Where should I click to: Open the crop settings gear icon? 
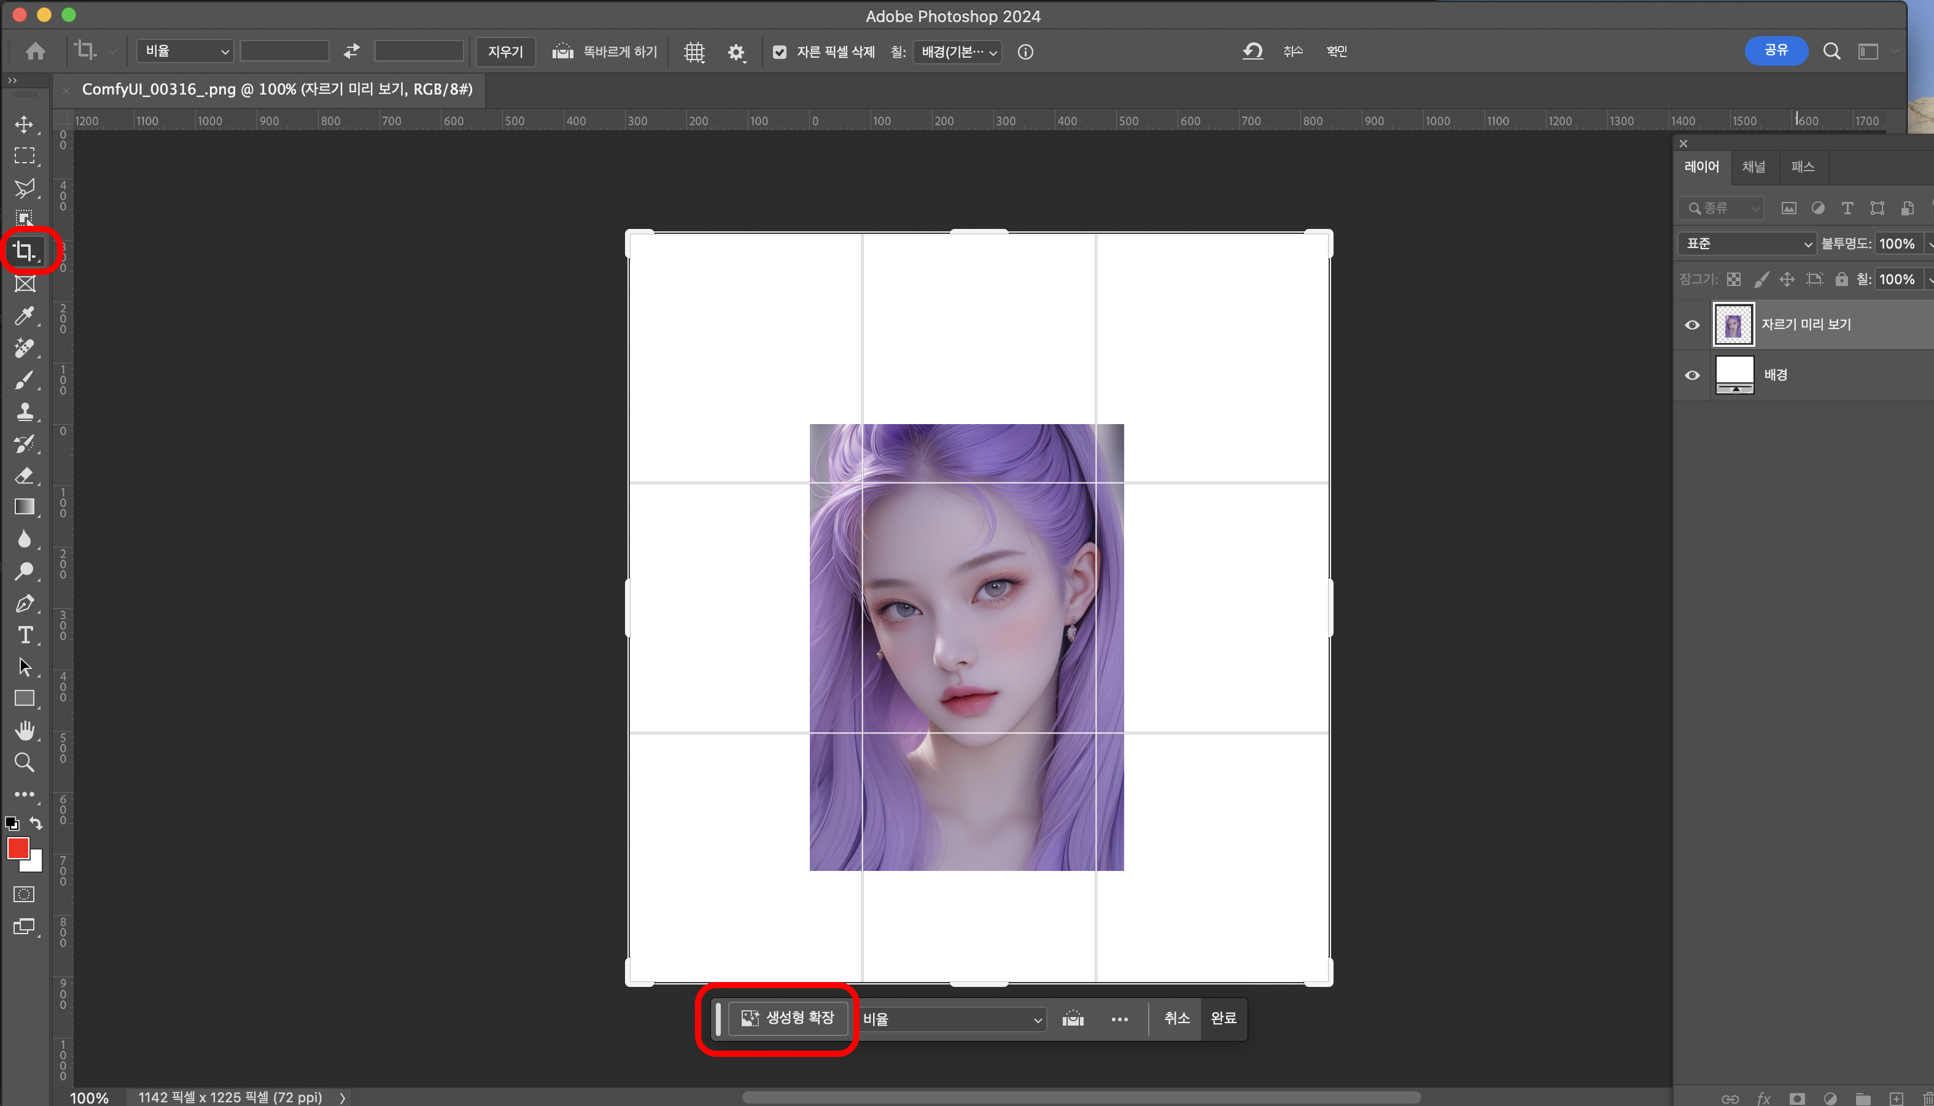736,52
